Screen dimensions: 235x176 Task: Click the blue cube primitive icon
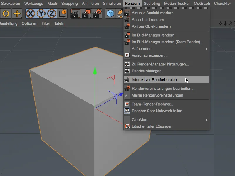click(x=110, y=13)
